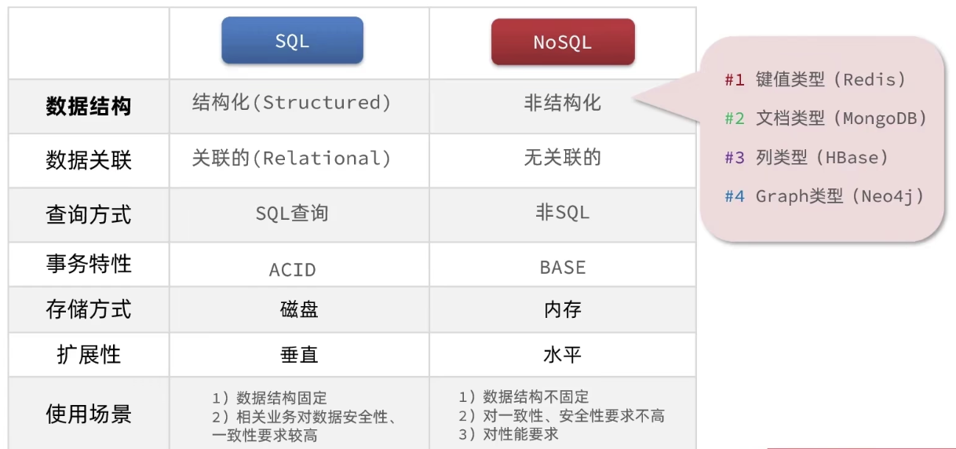
Task: Select the 存储方式 row label
Action: [89, 309]
